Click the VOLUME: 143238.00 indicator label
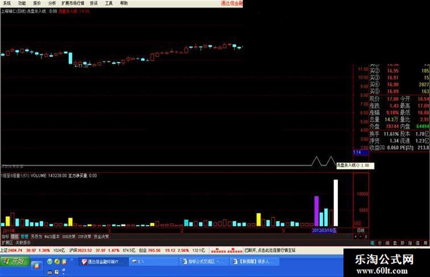Image resolution: width=430 pixels, height=277 pixels. click(x=49, y=176)
